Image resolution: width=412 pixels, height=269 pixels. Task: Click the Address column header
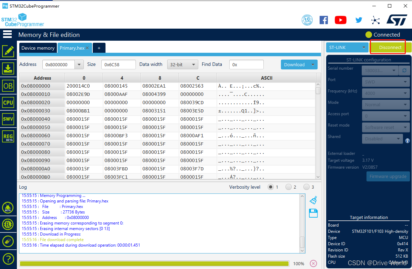click(x=42, y=78)
